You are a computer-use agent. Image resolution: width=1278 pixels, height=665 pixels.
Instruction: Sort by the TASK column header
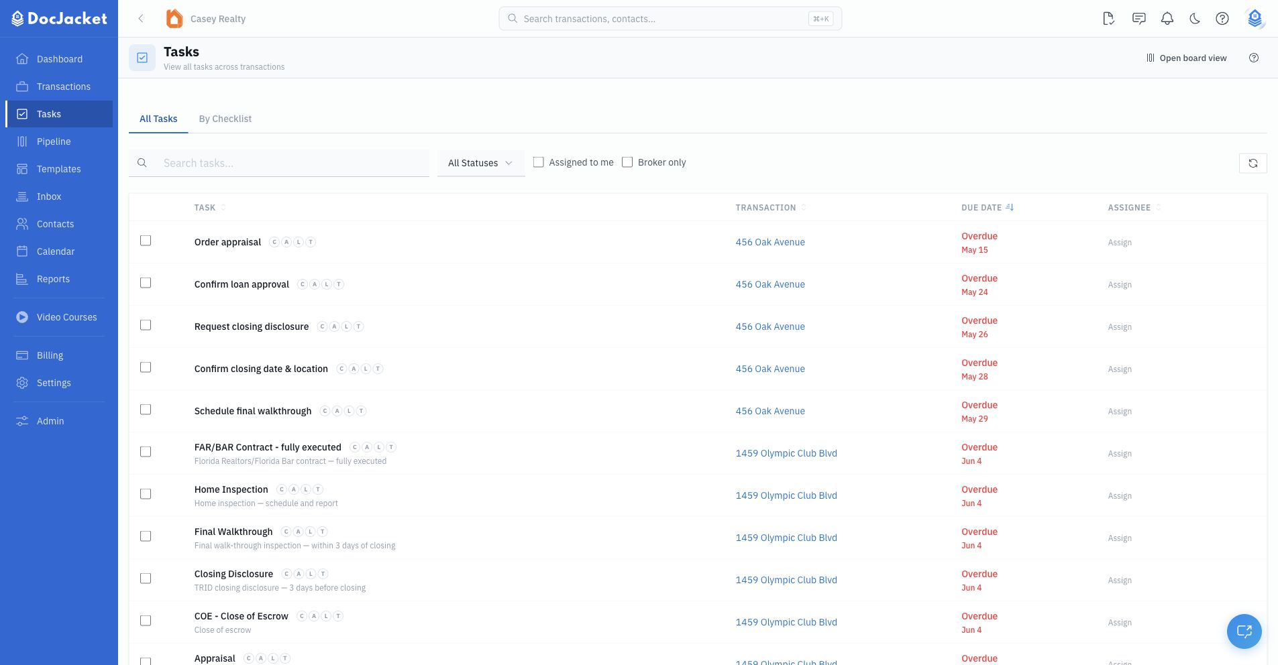point(210,208)
